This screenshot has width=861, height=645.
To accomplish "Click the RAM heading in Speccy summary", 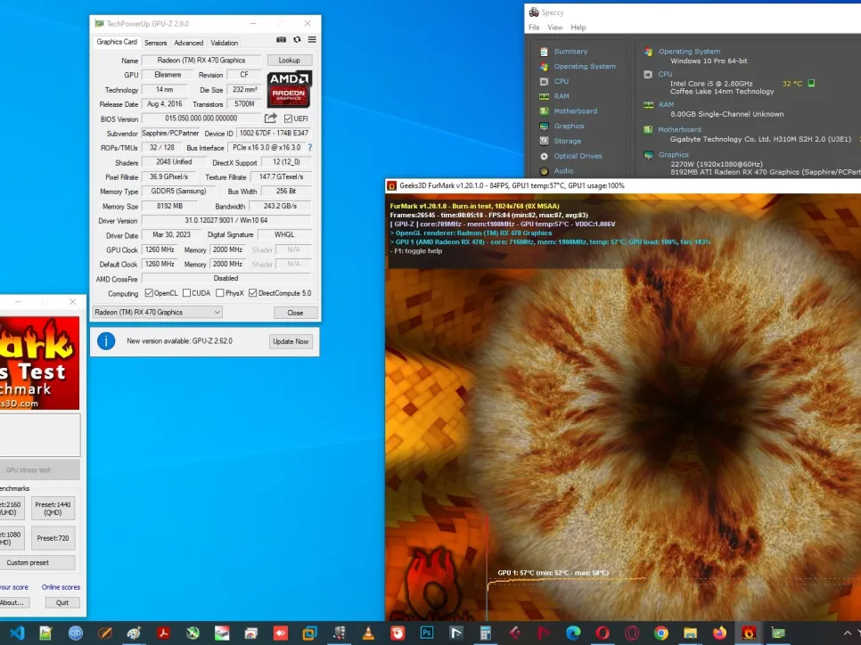I will pos(666,104).
